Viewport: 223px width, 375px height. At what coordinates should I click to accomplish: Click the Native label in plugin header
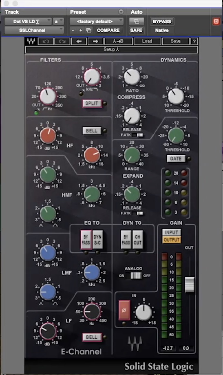pos(162,31)
